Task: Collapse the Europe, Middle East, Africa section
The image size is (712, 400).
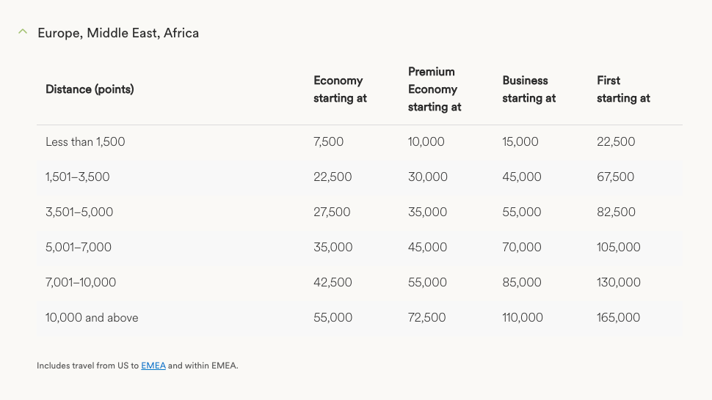Action: point(23,32)
